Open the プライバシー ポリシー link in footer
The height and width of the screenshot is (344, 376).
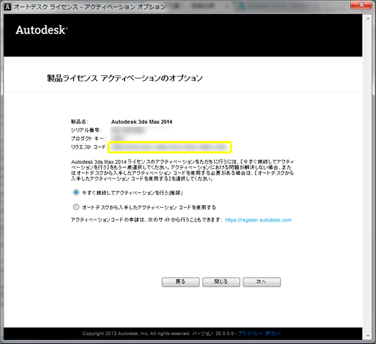pos(260,334)
